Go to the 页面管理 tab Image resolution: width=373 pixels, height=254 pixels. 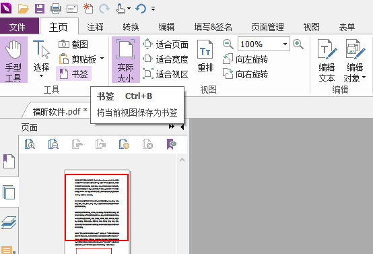(x=267, y=27)
